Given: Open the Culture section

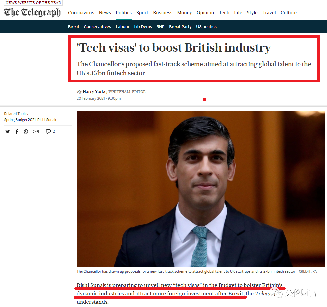Looking at the screenshot, I should [289, 13].
